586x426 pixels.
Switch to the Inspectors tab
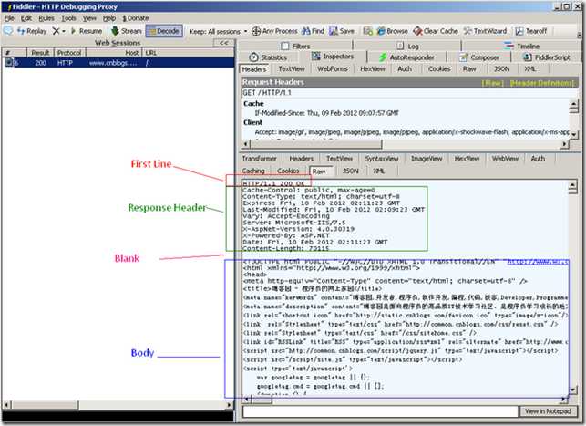pos(333,57)
